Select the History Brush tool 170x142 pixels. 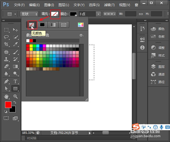point(15,59)
